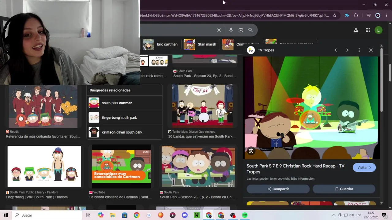Select related search crimson dawn south park
This screenshot has width=392, height=220.
pyautogui.click(x=125, y=132)
